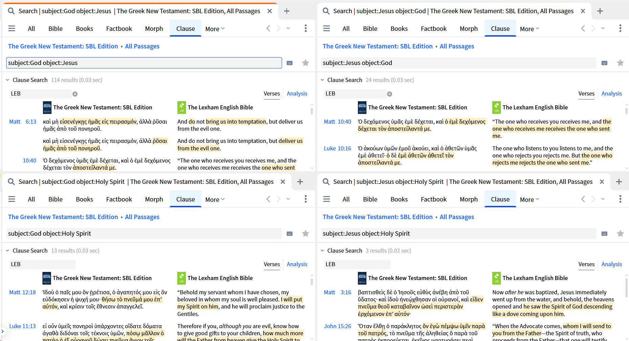Show keyboard icon beside subject:God object:Jesus query
Screen dimensions: 629x341
(x=290, y=63)
